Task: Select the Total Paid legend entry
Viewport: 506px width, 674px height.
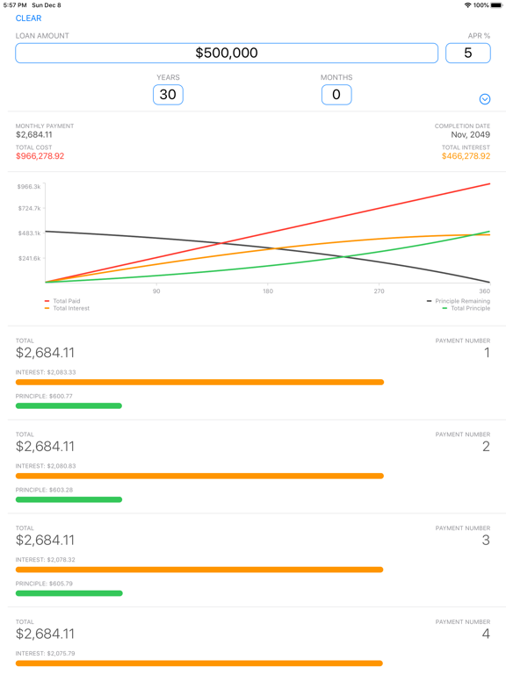Action: (x=62, y=301)
